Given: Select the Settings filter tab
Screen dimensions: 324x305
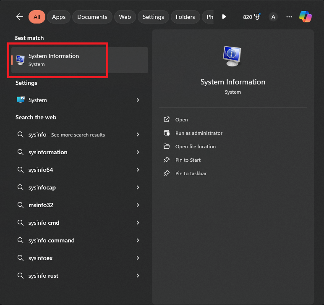Looking at the screenshot, I should tap(153, 17).
